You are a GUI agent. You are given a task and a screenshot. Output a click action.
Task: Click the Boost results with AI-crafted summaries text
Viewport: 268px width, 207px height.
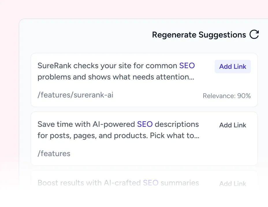[x=118, y=183]
